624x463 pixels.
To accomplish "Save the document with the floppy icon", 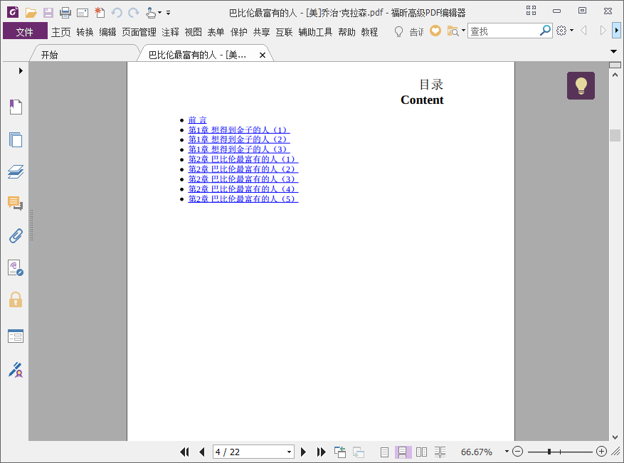I will 48,13.
